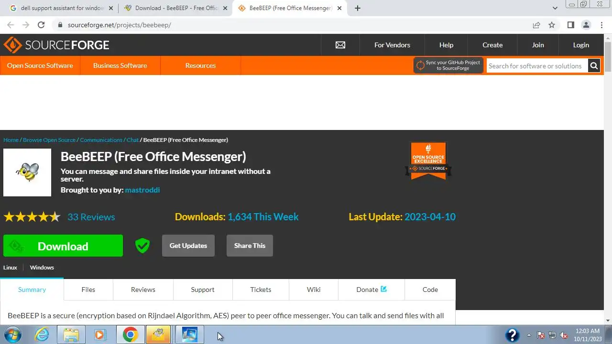Click the star rating icons

(32, 217)
